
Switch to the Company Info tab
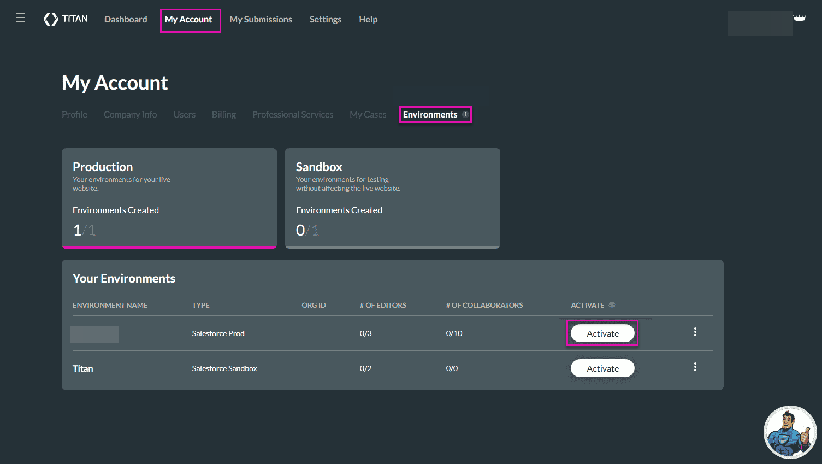(130, 114)
